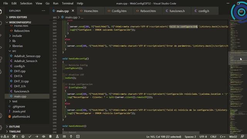The width and height of the screenshot is (247, 139).
Task: Click the PlatformIO Build checkmark icon
Action: 30,136
